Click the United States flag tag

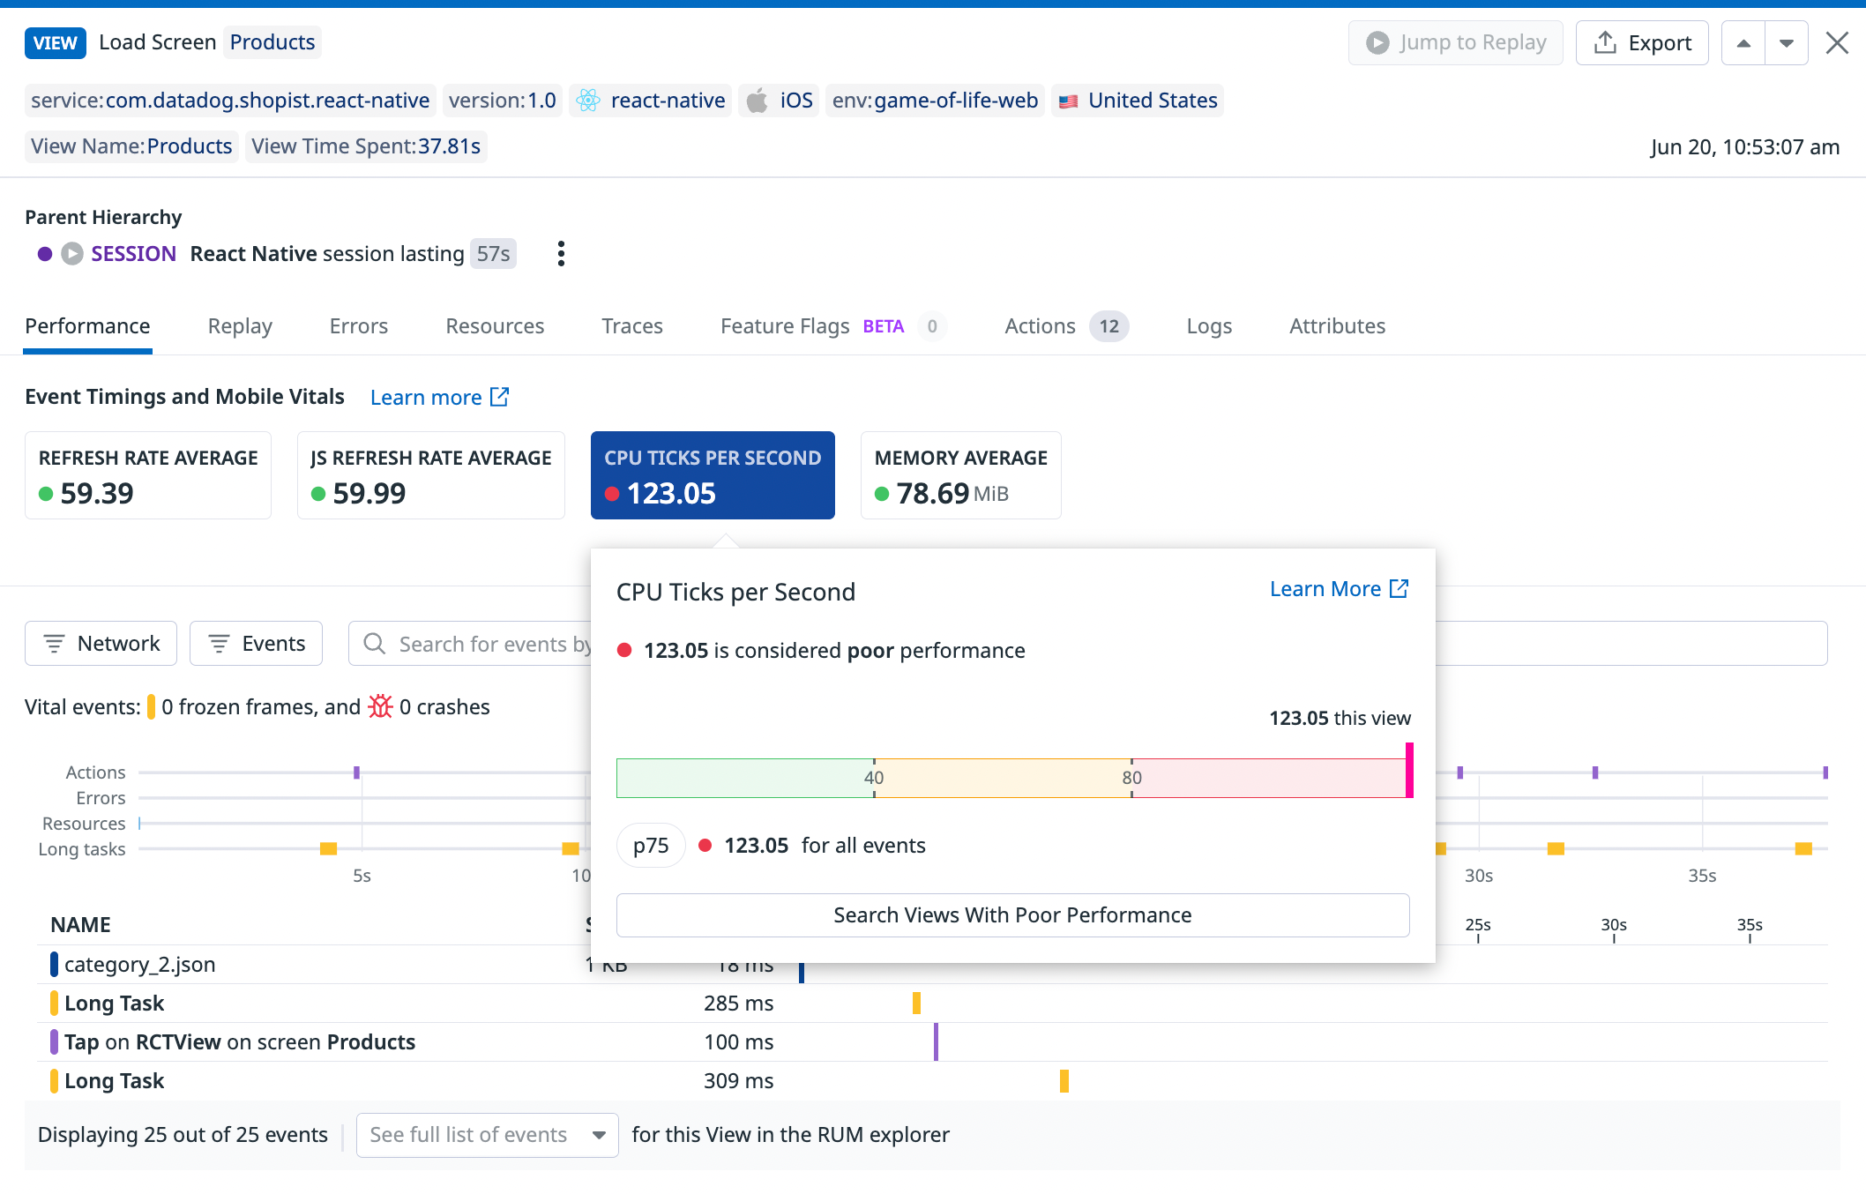tap(1070, 100)
